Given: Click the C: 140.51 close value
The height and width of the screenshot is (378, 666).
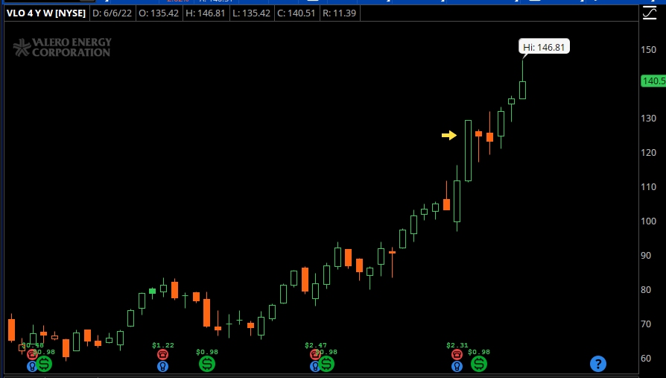Looking at the screenshot, I should pos(296,13).
